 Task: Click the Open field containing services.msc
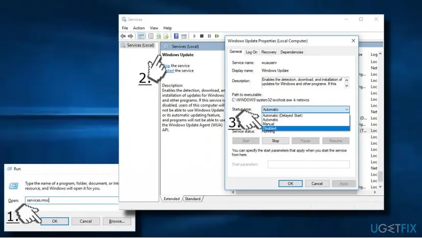(71, 200)
